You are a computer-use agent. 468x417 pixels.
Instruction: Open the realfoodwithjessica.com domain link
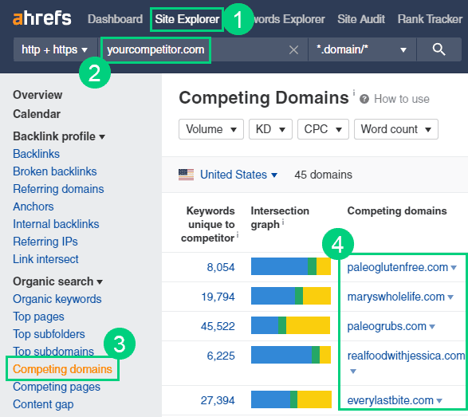point(407,356)
